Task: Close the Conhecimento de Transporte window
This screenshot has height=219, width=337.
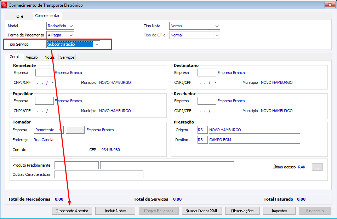Action: (330, 5)
